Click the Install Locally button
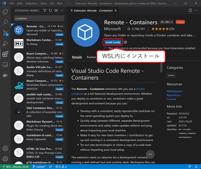 pos(113,42)
